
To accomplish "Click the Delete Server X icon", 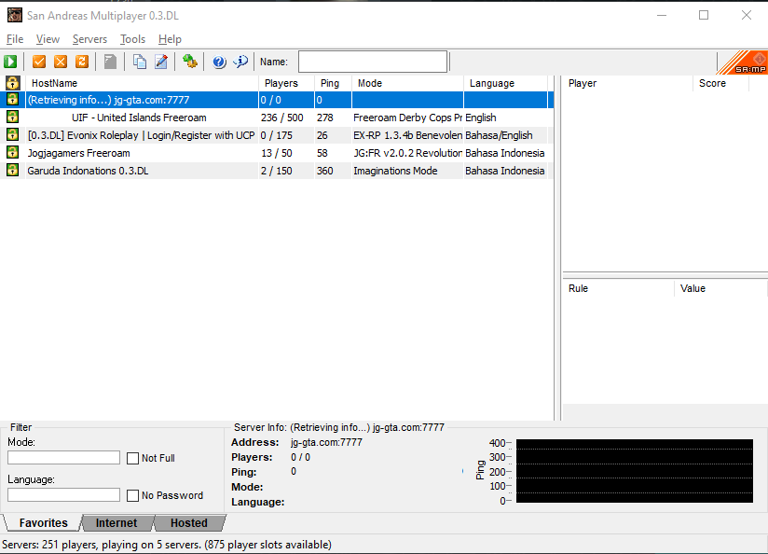I will [x=61, y=62].
